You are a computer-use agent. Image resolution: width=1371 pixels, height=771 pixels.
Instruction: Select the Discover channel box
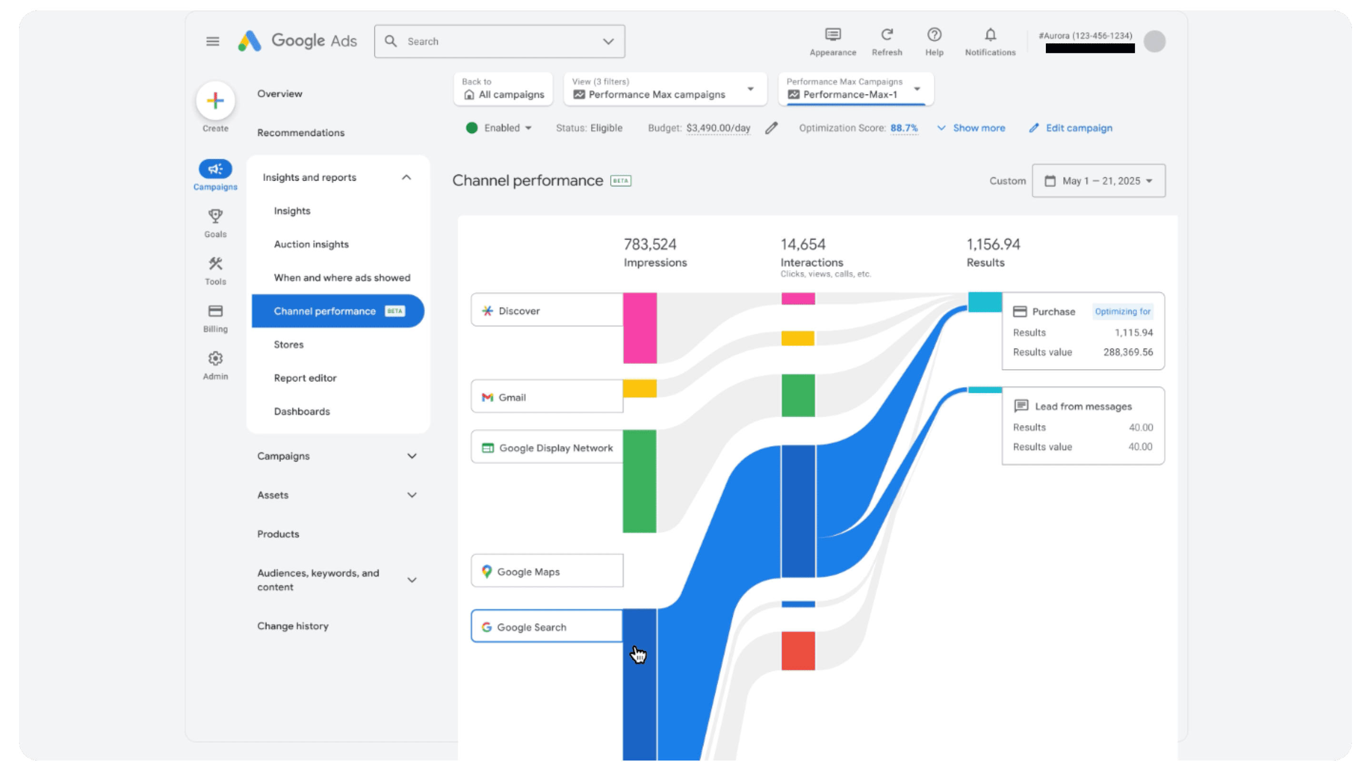click(547, 310)
